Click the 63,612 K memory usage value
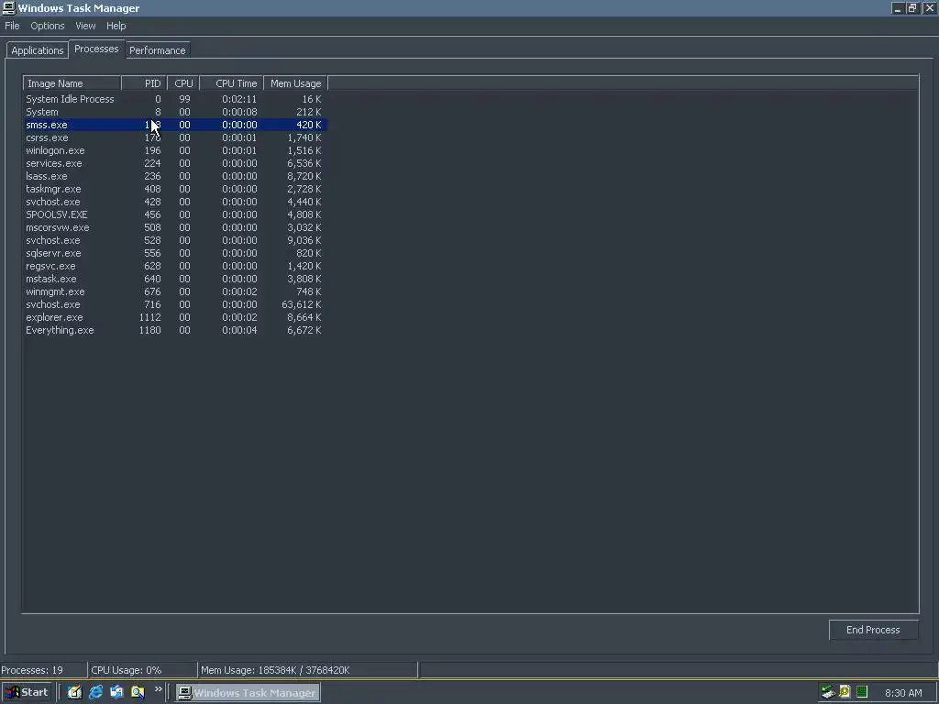Viewport: 939px width, 704px height. (x=301, y=304)
